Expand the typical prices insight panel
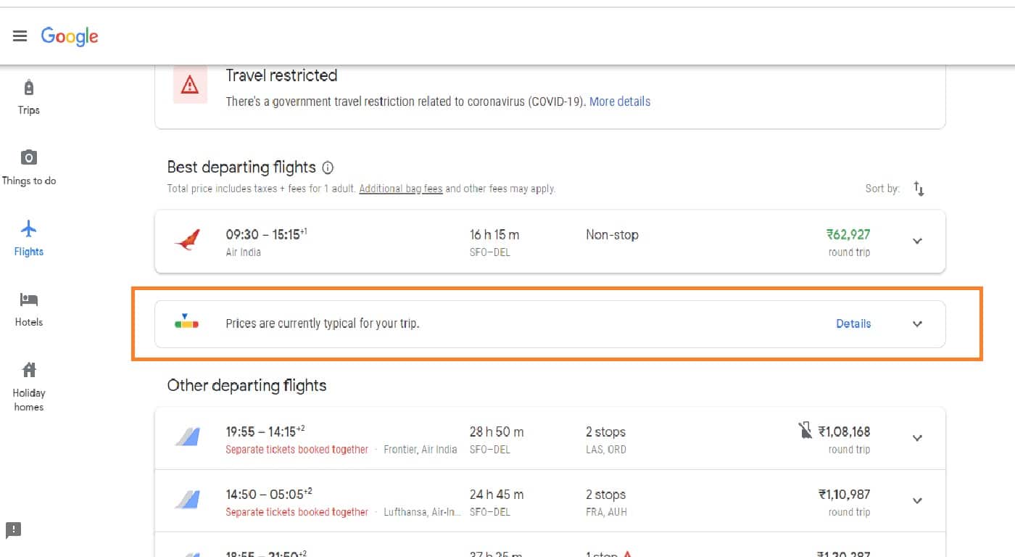 (x=917, y=323)
